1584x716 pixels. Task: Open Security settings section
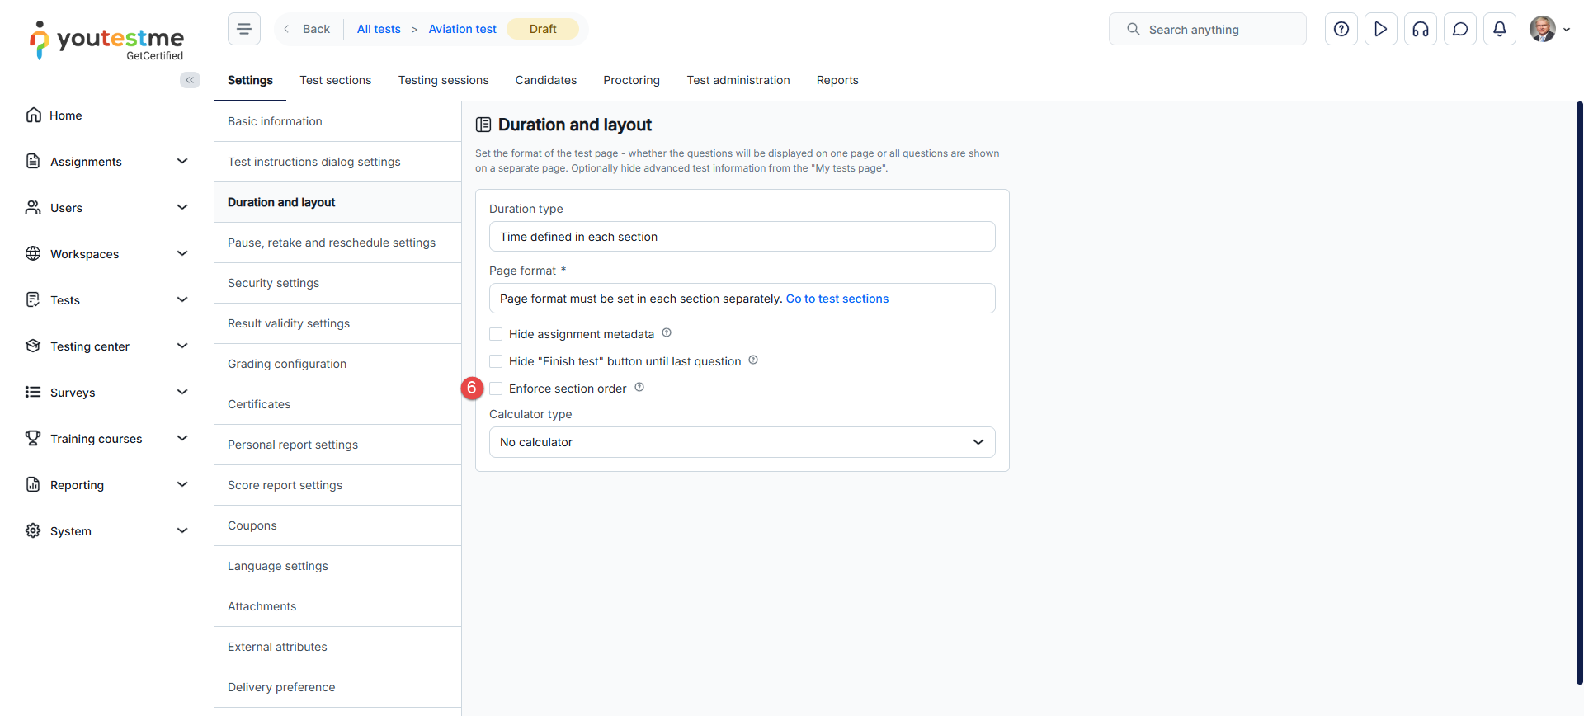click(x=337, y=283)
